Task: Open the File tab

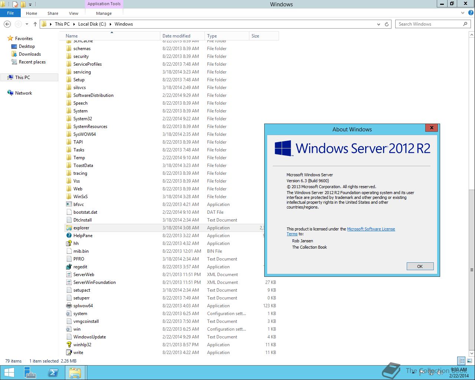Action: click(10, 13)
